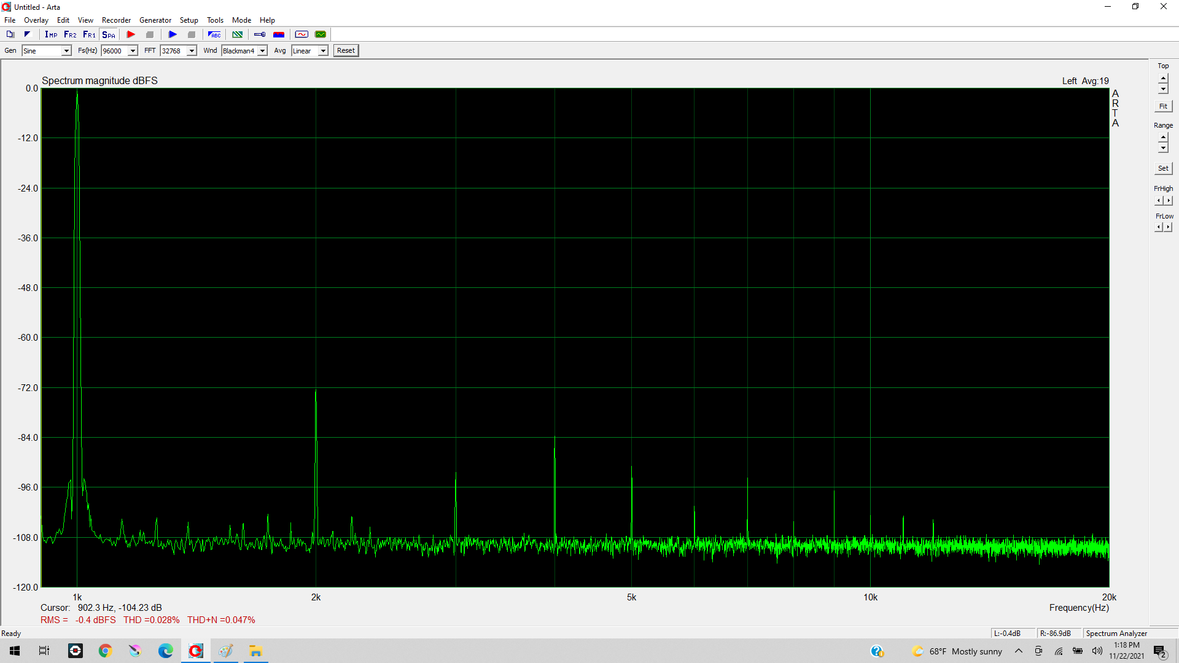This screenshot has height=663, width=1179.
Task: Open the Tools menu
Action: (215, 20)
